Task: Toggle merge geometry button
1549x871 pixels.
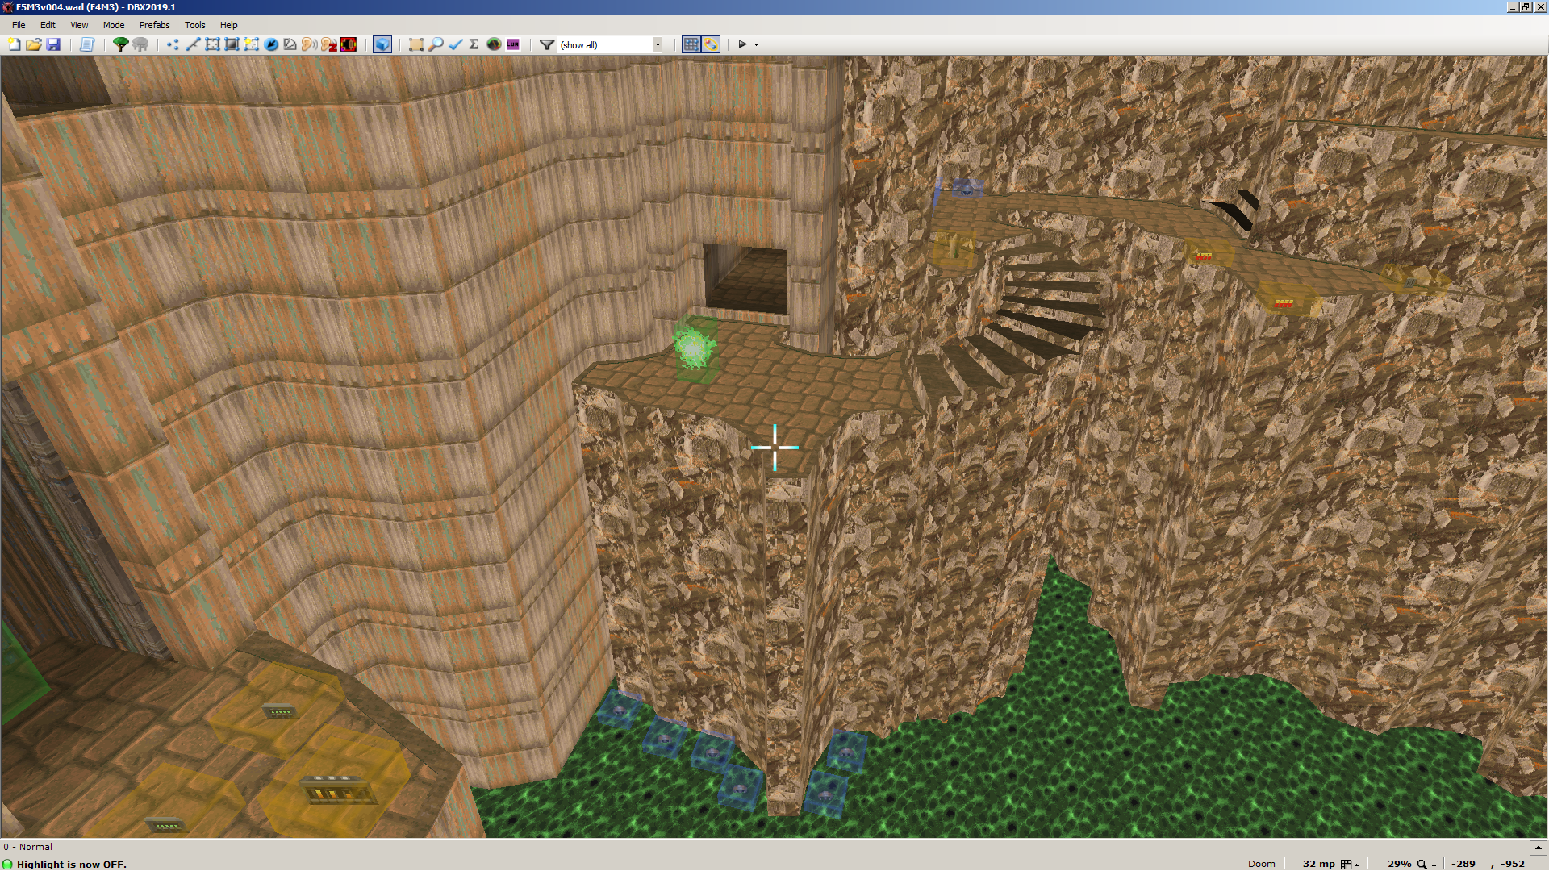Action: (711, 44)
